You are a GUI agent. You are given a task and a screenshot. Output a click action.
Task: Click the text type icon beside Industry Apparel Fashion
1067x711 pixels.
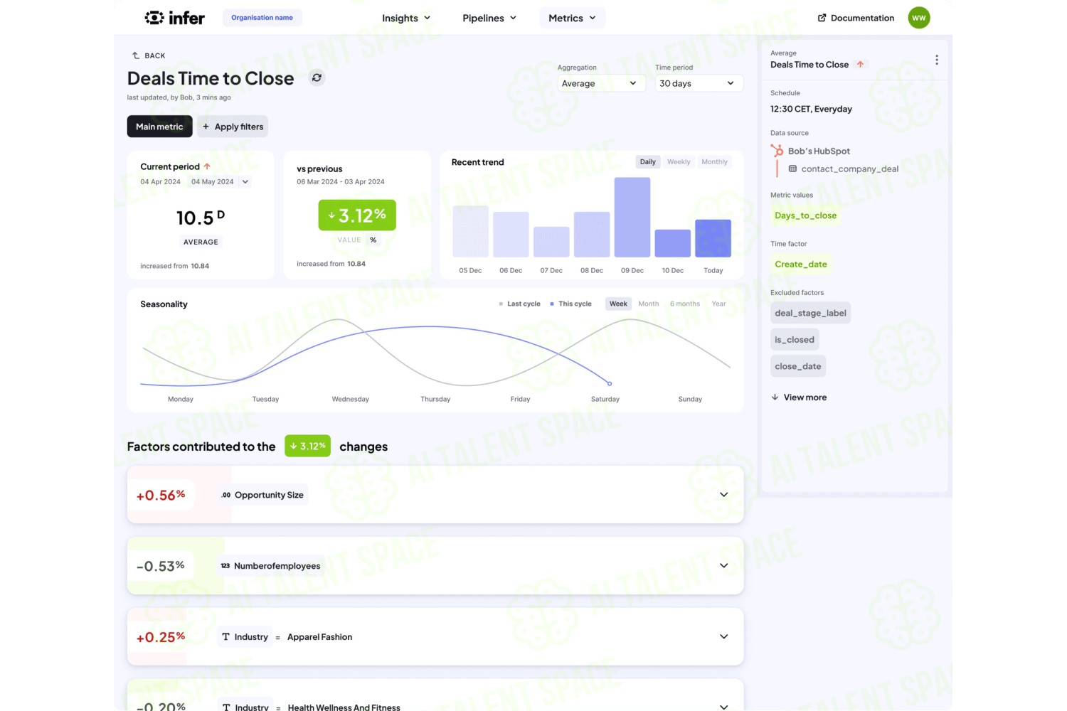point(225,637)
